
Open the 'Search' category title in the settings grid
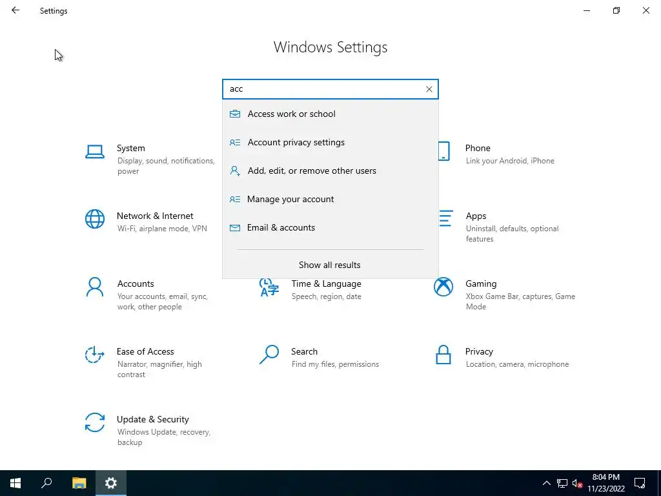tap(304, 351)
